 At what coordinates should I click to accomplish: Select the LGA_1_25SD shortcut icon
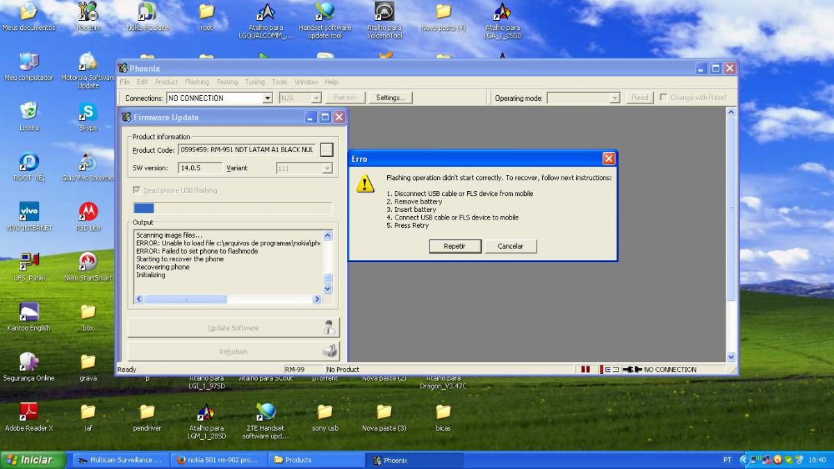click(502, 19)
